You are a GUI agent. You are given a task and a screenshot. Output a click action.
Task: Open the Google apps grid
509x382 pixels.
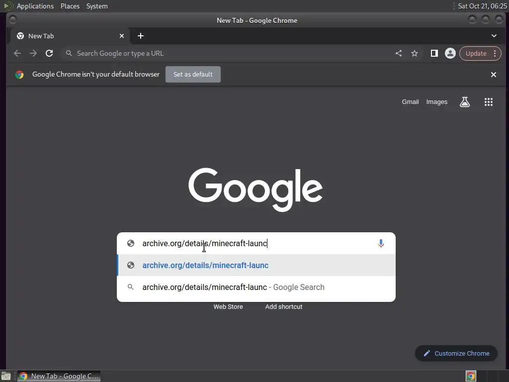coord(489,102)
